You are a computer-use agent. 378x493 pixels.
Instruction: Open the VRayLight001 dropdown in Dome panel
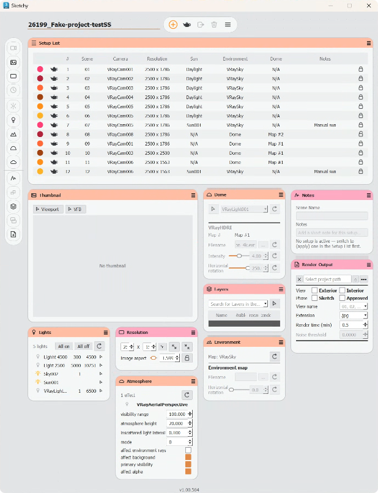click(243, 209)
